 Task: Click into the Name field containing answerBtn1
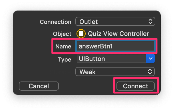[115, 46]
